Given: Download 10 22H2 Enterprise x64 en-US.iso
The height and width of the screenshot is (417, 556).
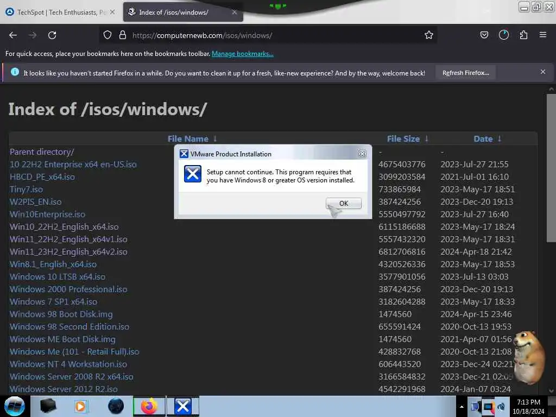Looking at the screenshot, I should click(x=73, y=164).
